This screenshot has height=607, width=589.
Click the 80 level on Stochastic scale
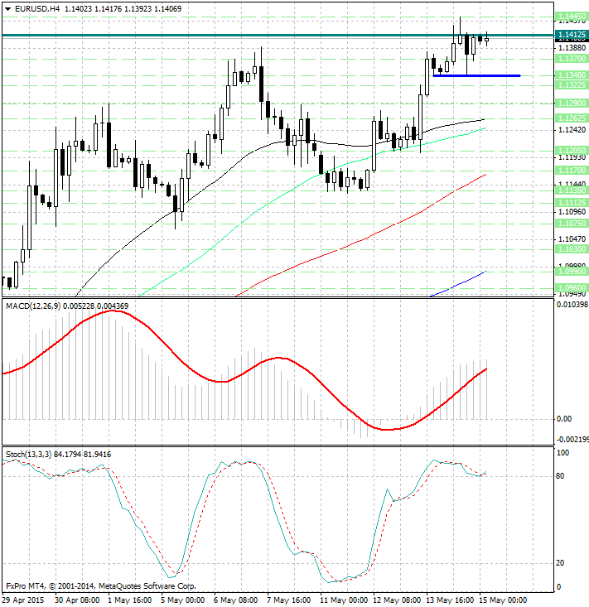(x=561, y=476)
